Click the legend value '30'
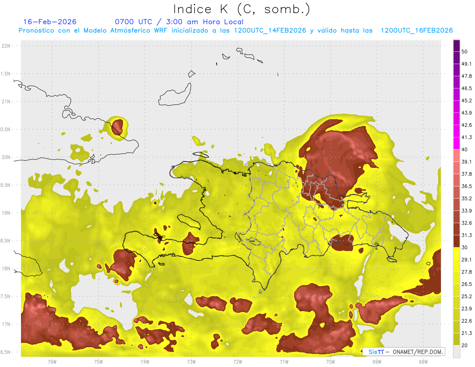The width and height of the screenshot is (475, 367). (465, 247)
